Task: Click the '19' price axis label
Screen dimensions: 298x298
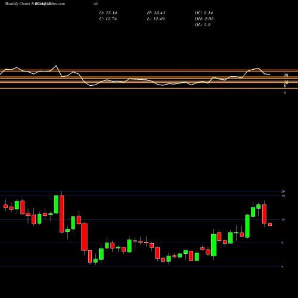Action: 283,196
